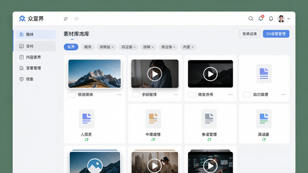Click the plain bell icon without a badge

point(271,19)
